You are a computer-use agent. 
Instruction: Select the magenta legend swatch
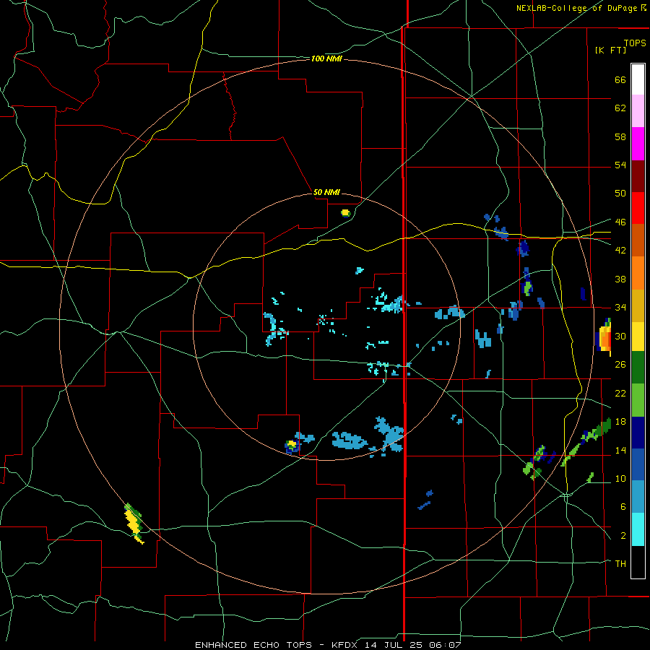(x=638, y=144)
